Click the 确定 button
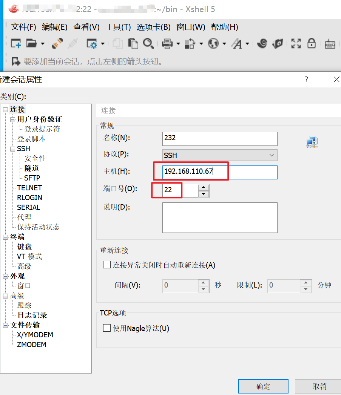 pos(263,386)
